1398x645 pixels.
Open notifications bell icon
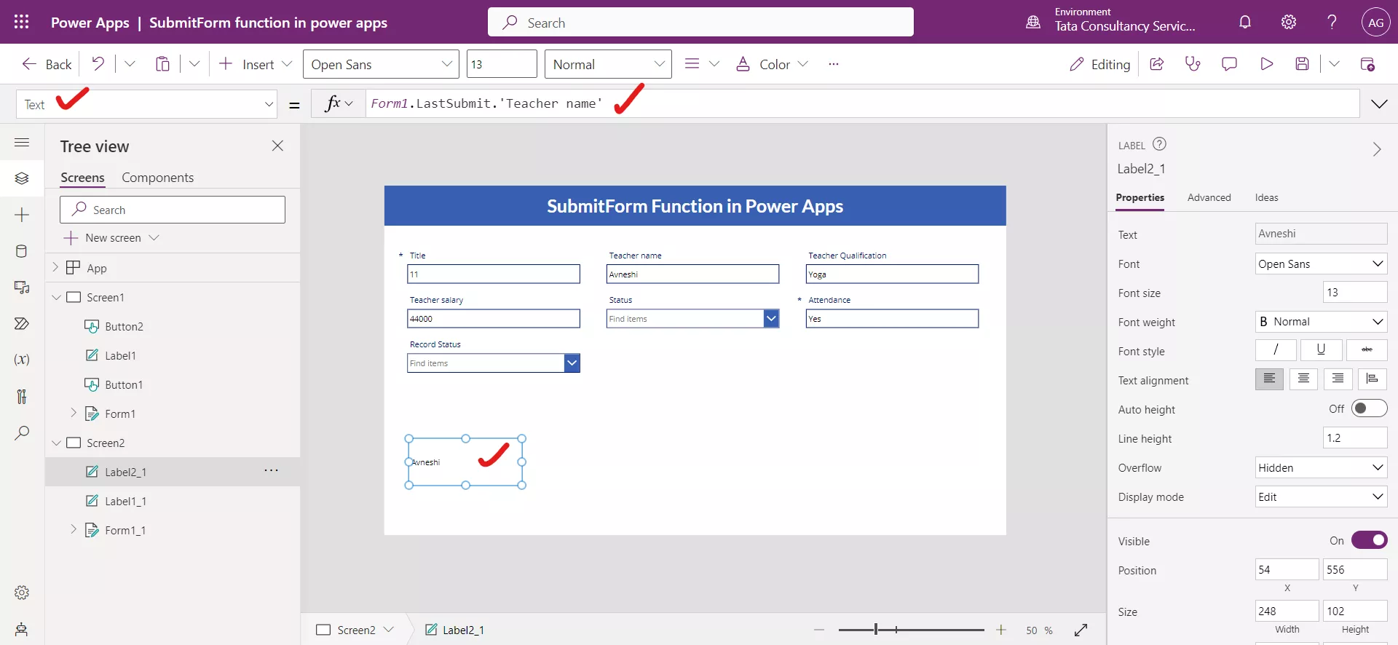pos(1245,22)
